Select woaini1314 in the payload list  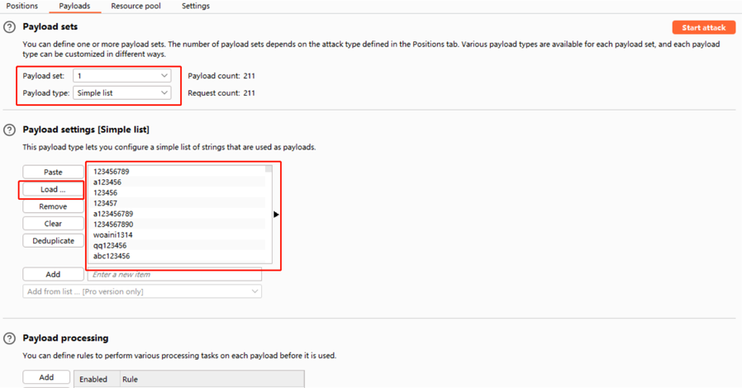pos(112,235)
